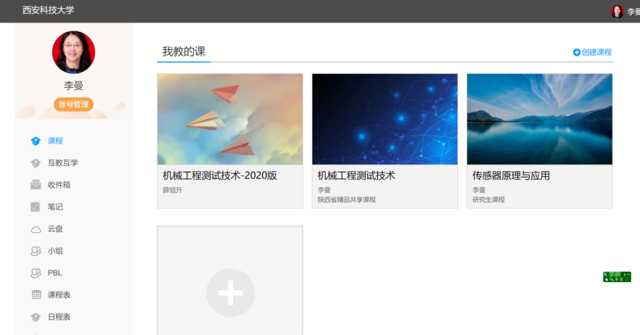The height and width of the screenshot is (335, 640).
Task: Click the plus icon beside 创建课程
Action: click(x=576, y=52)
